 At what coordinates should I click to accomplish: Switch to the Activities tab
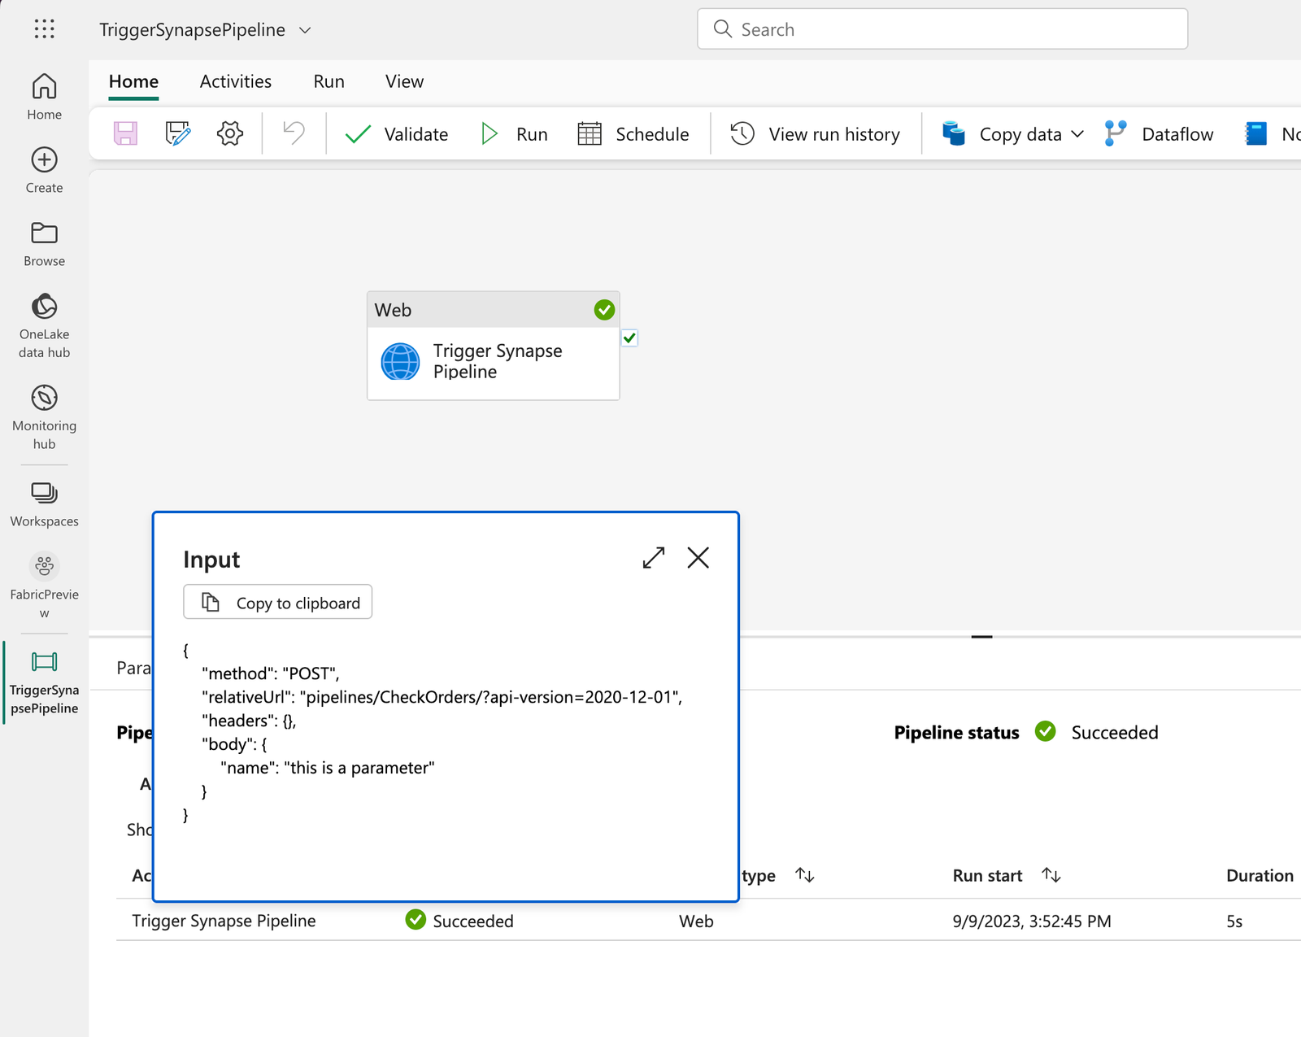point(235,81)
